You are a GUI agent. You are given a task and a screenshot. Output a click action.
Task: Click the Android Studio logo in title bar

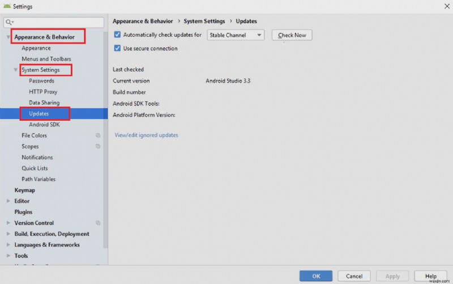pyautogui.click(x=7, y=6)
